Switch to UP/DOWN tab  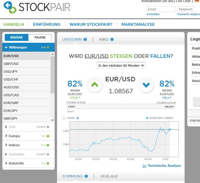[x=72, y=39]
